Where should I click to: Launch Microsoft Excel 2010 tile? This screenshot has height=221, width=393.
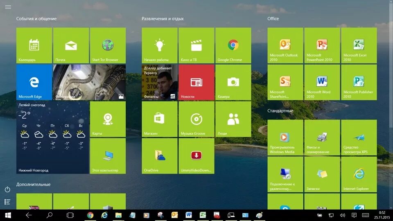click(x=359, y=45)
